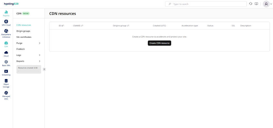Select the GPU Cloud icon
Viewport: 273px width, 128px height.
point(6,22)
